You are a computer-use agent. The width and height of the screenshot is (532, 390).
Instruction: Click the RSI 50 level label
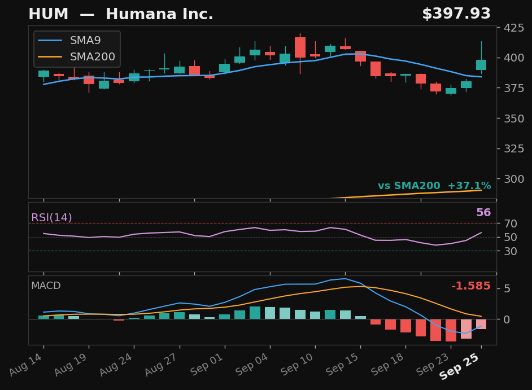coord(511,238)
